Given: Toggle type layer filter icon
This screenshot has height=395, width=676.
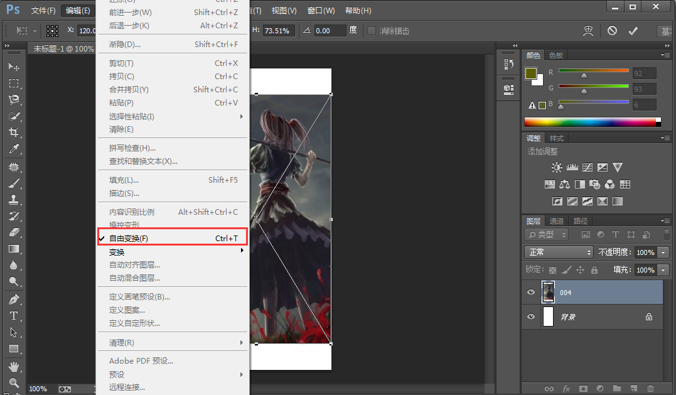Looking at the screenshot, I should pyautogui.click(x=616, y=235).
